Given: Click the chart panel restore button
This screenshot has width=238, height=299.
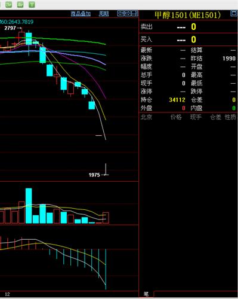Looking at the screenshot, I should coord(135,13).
